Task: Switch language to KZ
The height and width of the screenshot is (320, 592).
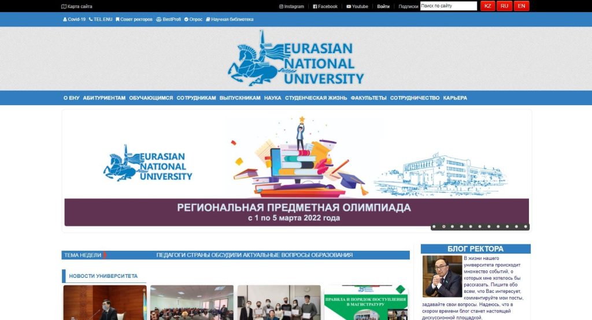Action: coord(487,6)
